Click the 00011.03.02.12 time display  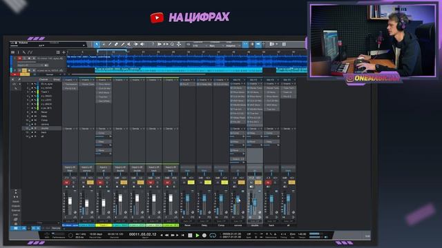142,234
